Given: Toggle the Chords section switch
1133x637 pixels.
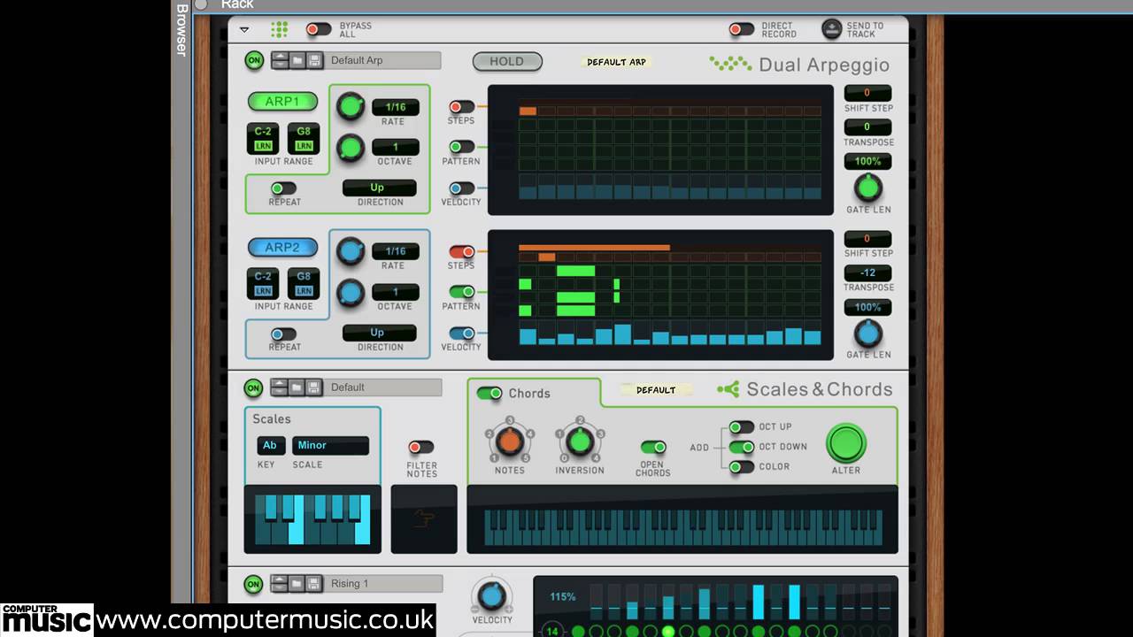Looking at the screenshot, I should click(489, 393).
